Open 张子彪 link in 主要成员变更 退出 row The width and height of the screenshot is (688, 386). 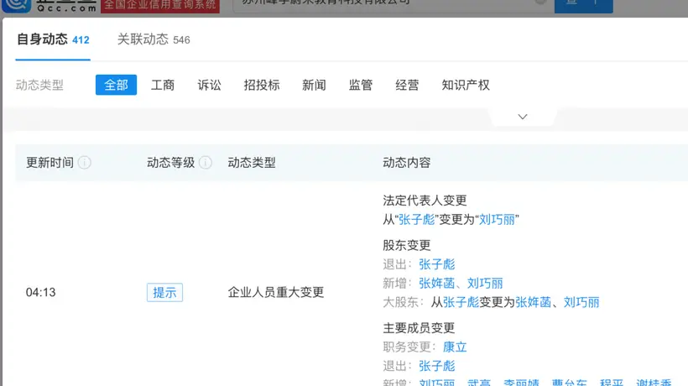coord(436,366)
